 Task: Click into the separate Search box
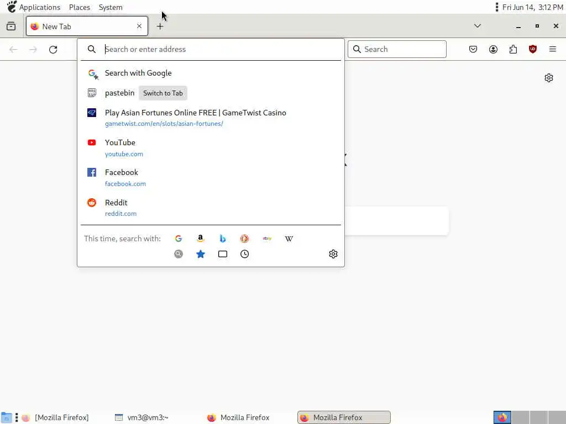pyautogui.click(x=397, y=49)
